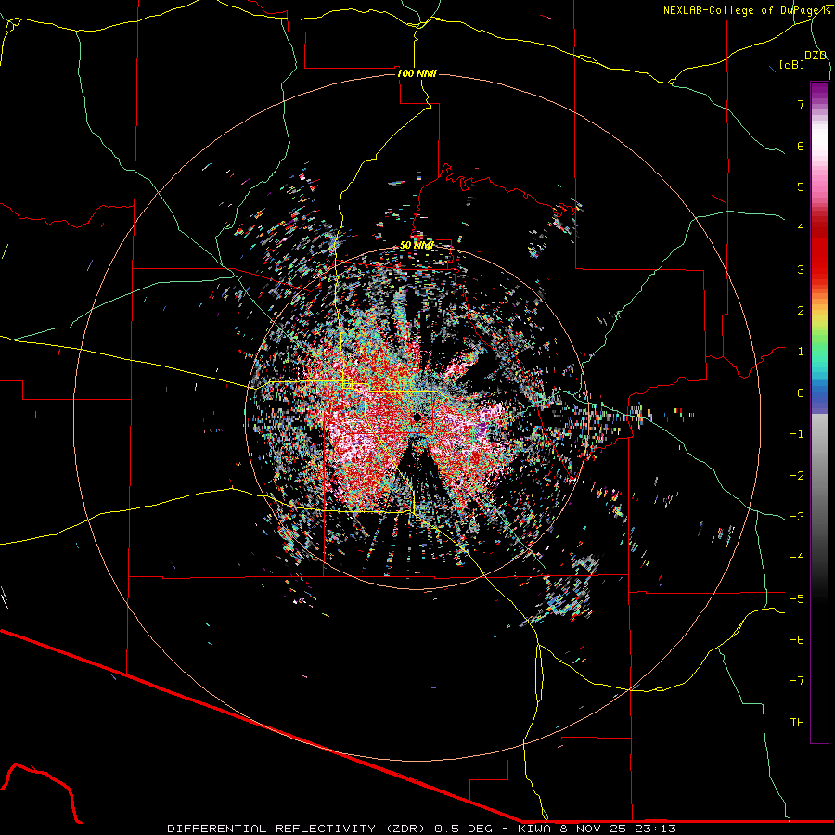Click the '4' value on the color scale

(x=801, y=228)
